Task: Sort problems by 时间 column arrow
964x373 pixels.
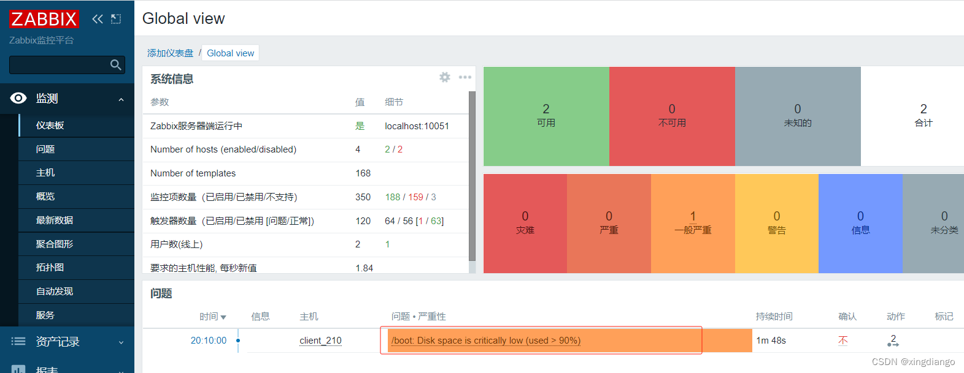Action: click(x=223, y=317)
